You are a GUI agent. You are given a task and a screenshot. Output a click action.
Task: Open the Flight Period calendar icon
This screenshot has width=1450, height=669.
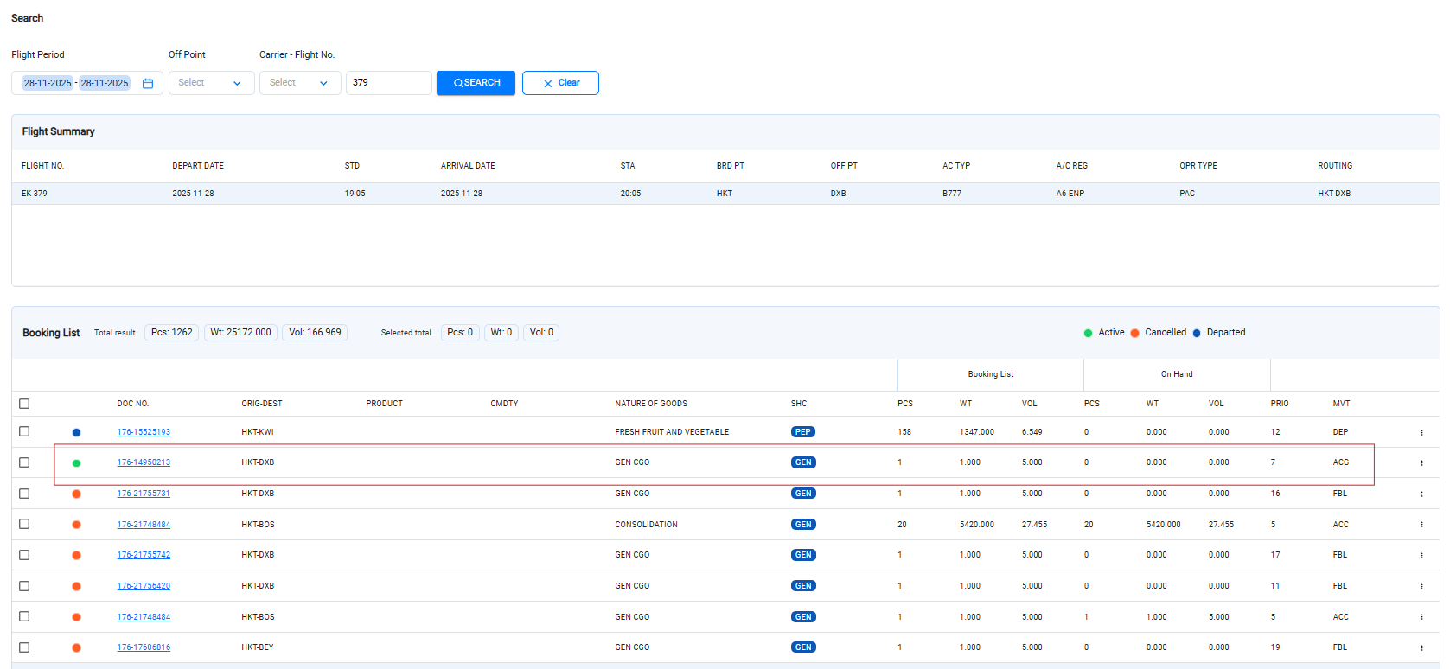148,84
